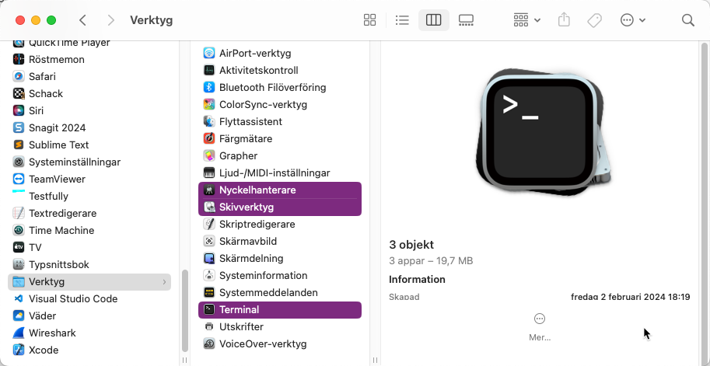Select the Skriptredigerare row
The image size is (710, 366).
coord(280,225)
